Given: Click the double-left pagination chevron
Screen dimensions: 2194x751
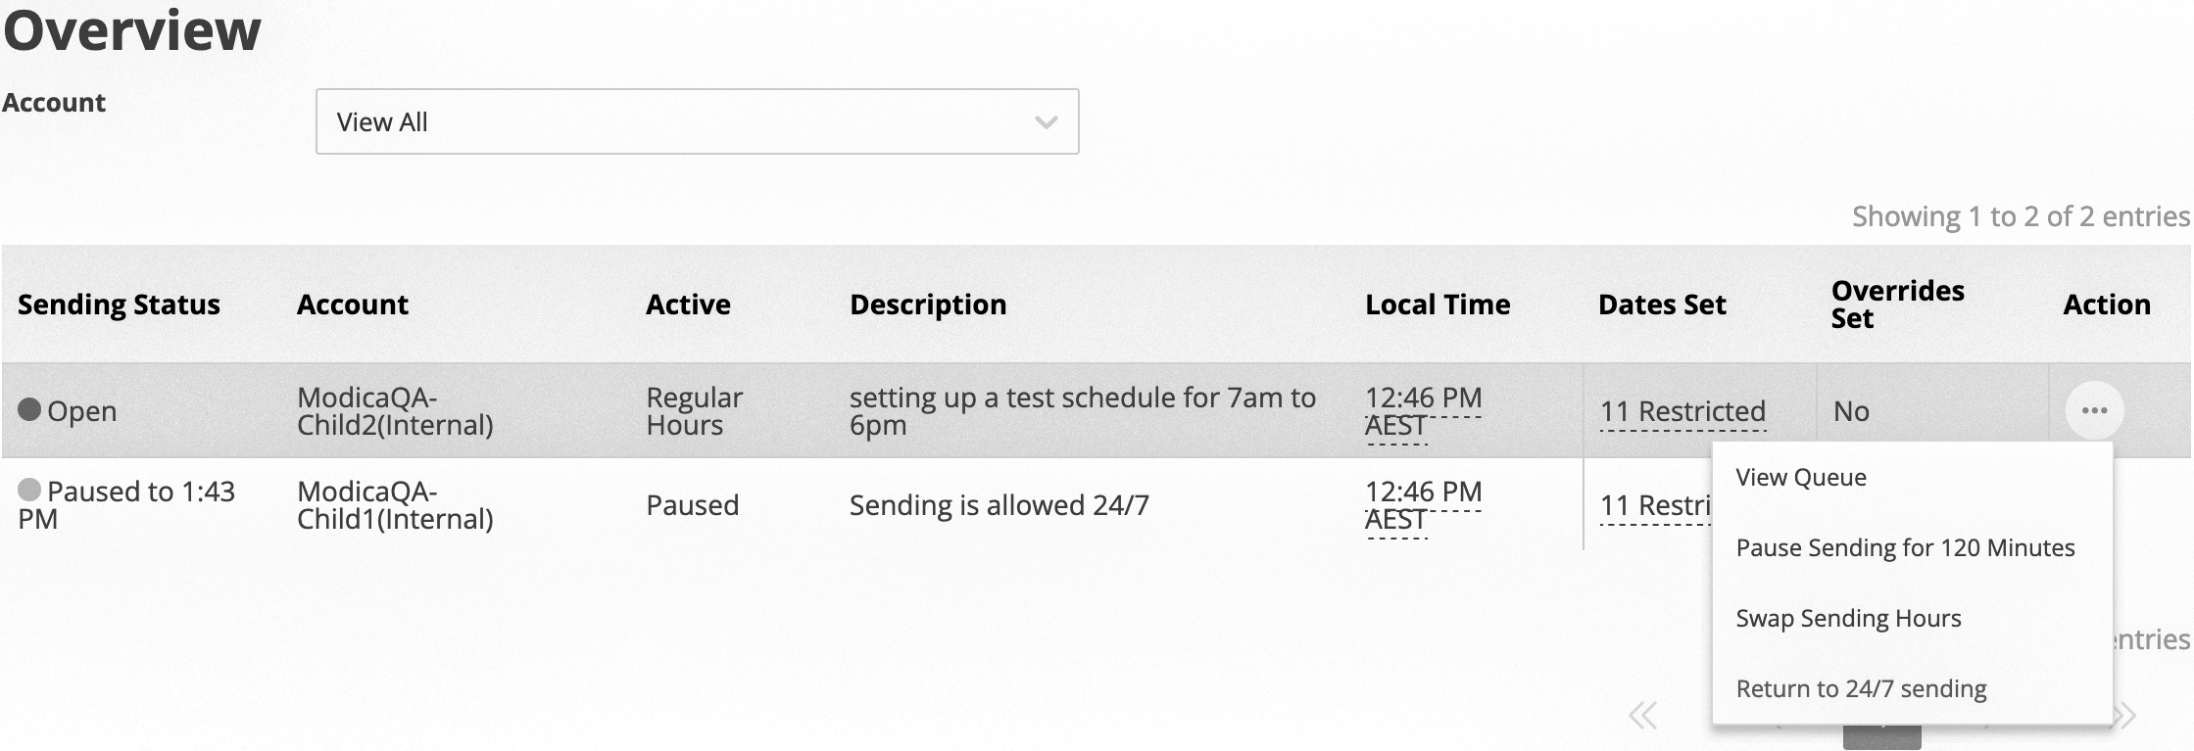Looking at the screenshot, I should (1641, 716).
